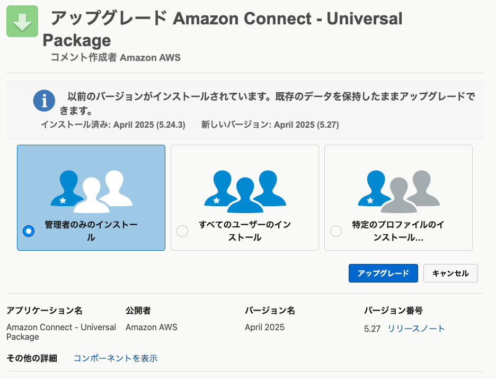Click the コメント作成者 Amazon AWS subtitle
The width and height of the screenshot is (496, 379).
click(x=116, y=58)
